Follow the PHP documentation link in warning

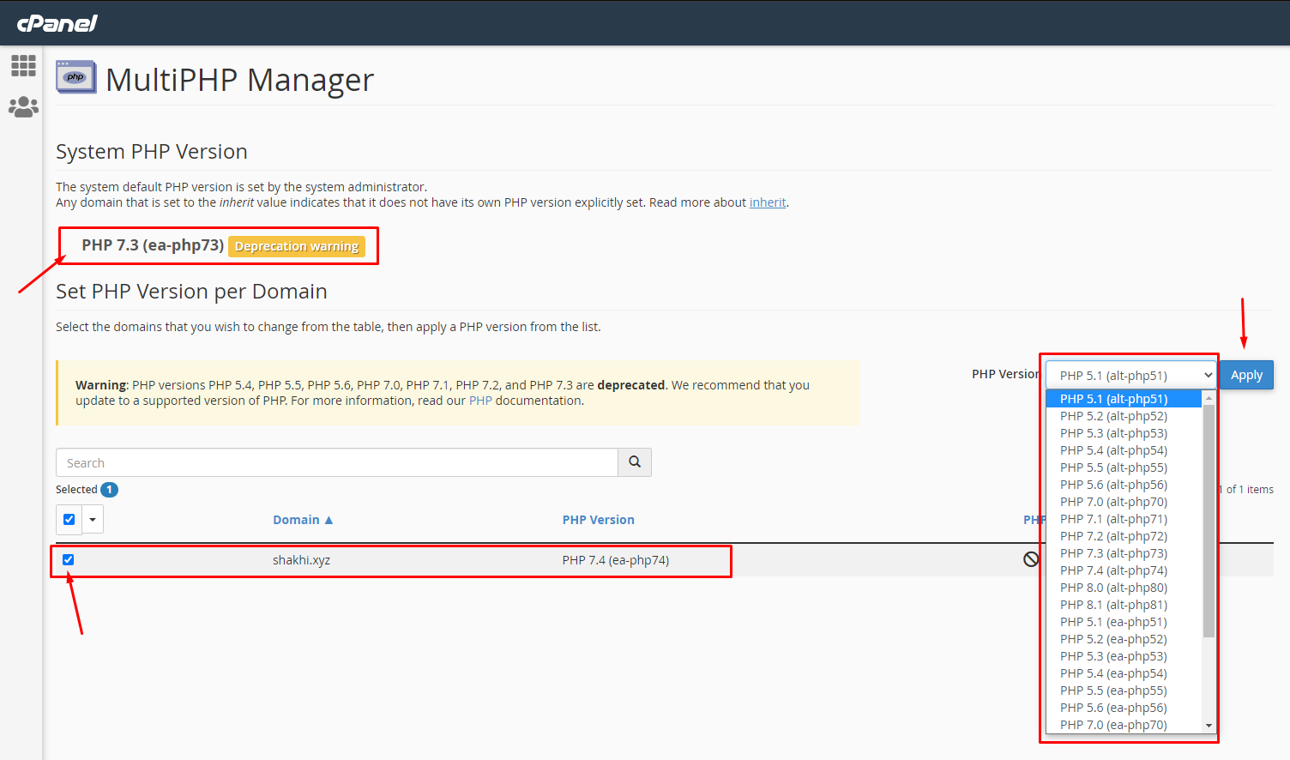pyautogui.click(x=480, y=401)
